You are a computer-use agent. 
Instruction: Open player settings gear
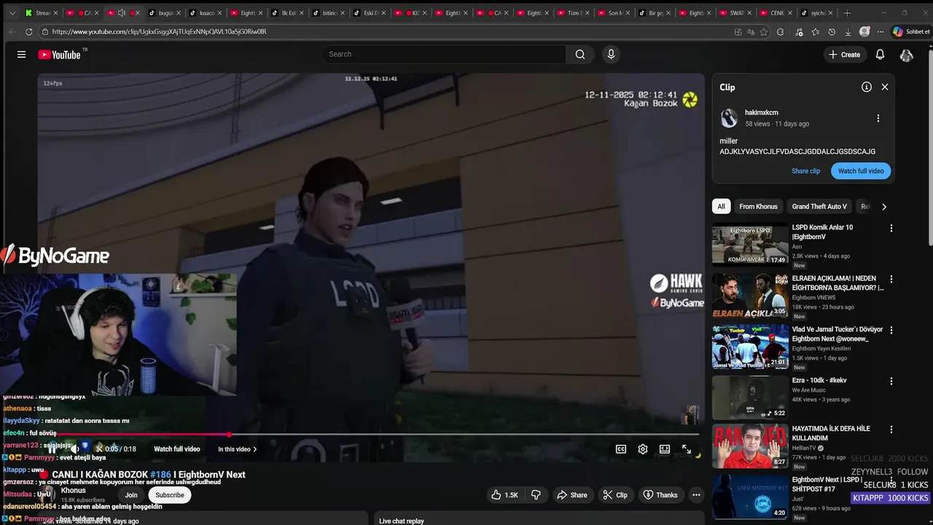point(643,449)
